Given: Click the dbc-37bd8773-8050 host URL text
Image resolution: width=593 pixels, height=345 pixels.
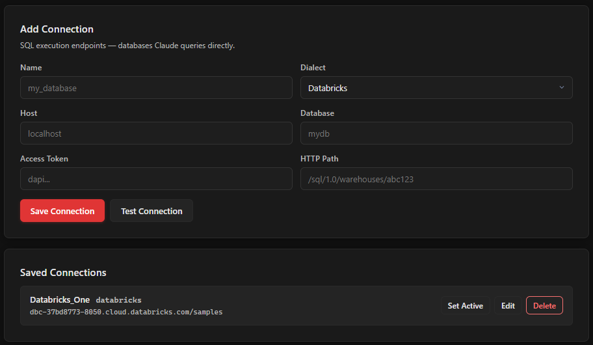Looking at the screenshot, I should pyautogui.click(x=126, y=312).
